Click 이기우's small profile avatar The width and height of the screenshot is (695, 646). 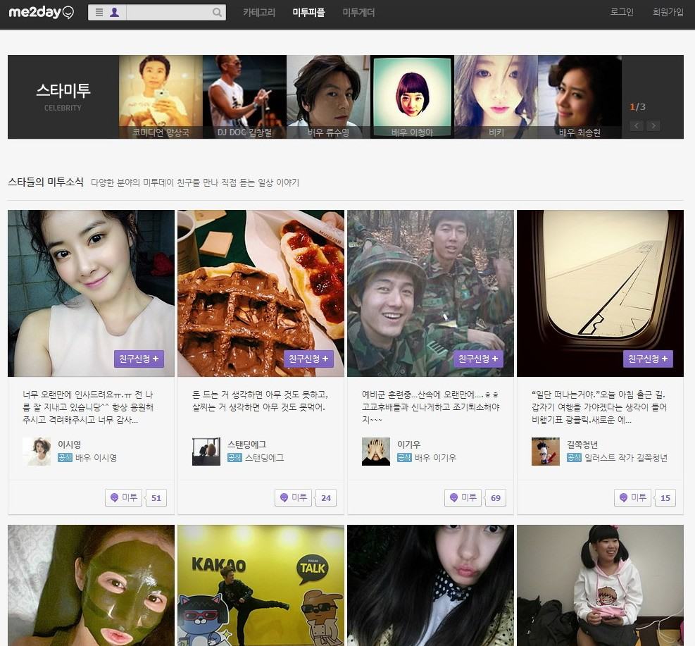click(x=376, y=452)
